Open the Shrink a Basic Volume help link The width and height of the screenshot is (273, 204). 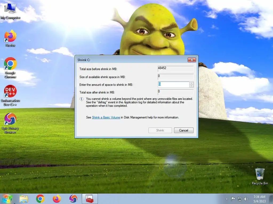point(106,117)
